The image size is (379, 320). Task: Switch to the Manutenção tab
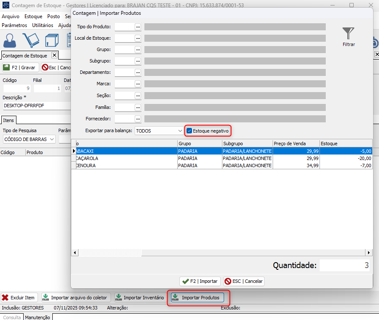pos(37,317)
